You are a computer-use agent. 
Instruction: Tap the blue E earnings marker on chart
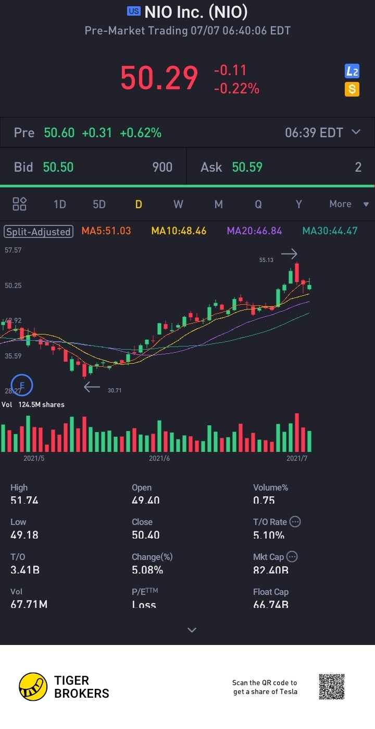coord(22,385)
